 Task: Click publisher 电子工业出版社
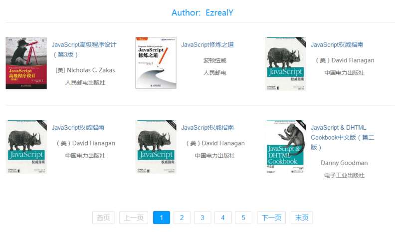click(x=344, y=175)
